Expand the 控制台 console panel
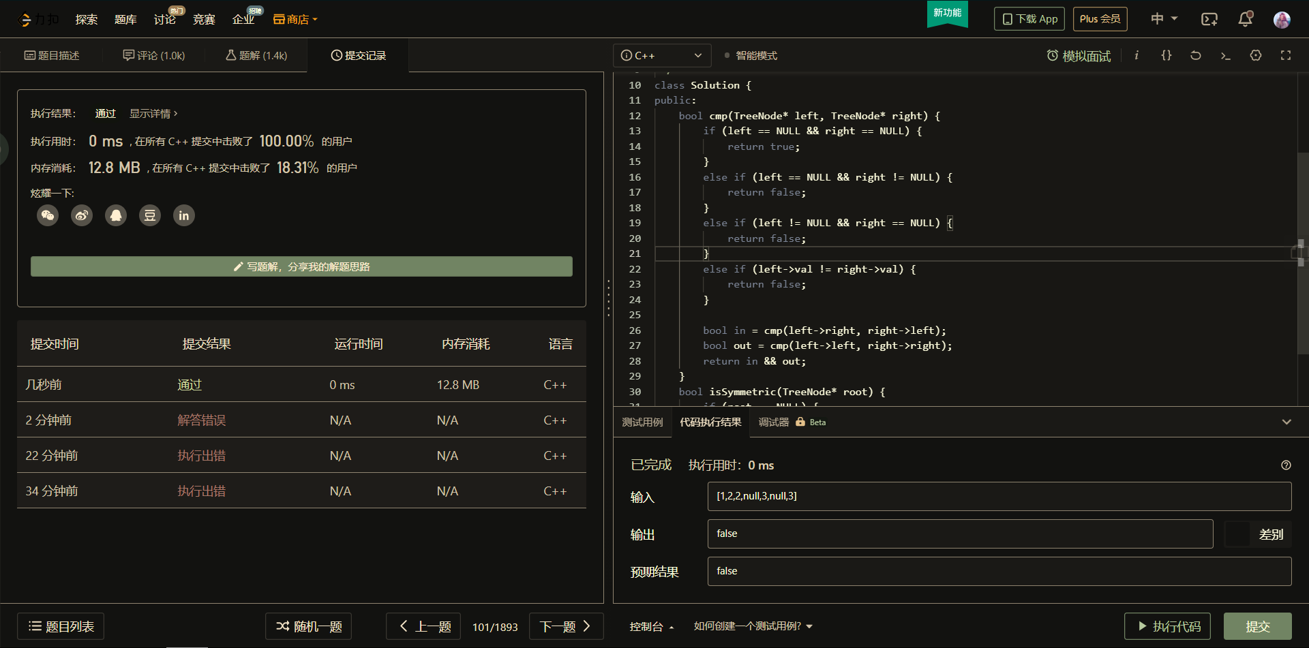Image resolution: width=1309 pixels, height=648 pixels. (650, 626)
